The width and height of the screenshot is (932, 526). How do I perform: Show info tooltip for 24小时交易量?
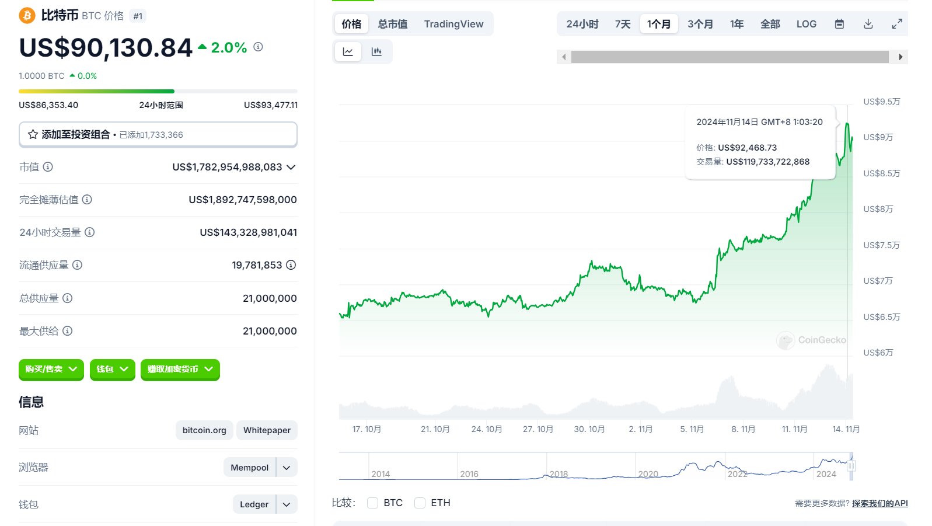[89, 232]
